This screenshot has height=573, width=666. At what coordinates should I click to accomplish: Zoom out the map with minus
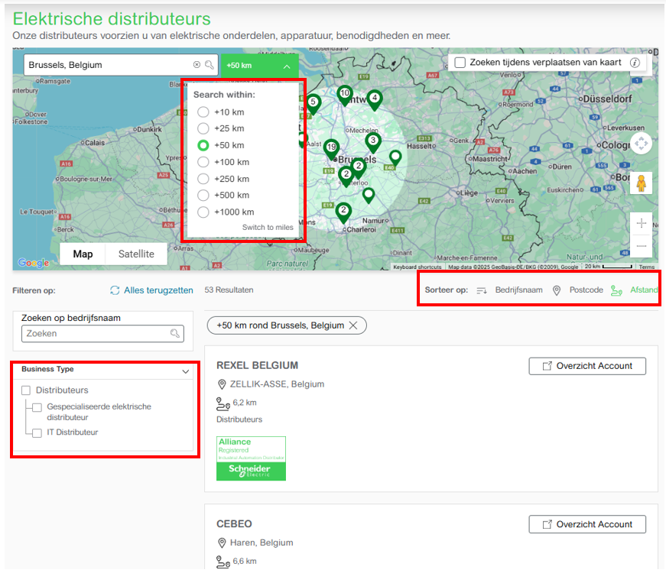tap(642, 246)
